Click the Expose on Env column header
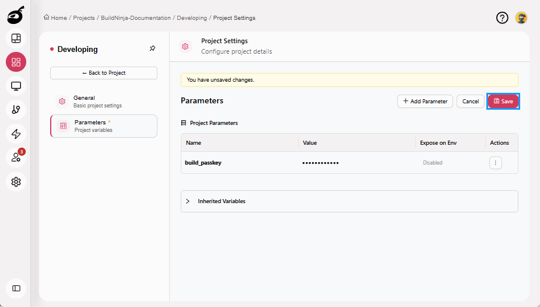540x307 pixels. [x=438, y=142]
